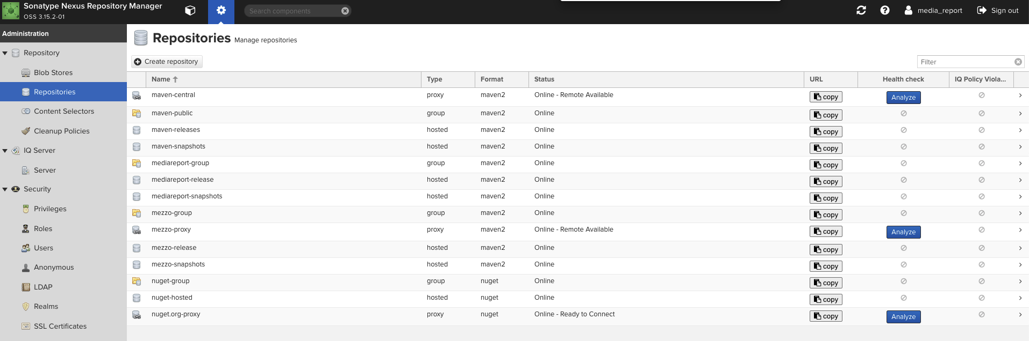Open nuget-group details via row chevron

1020,281
